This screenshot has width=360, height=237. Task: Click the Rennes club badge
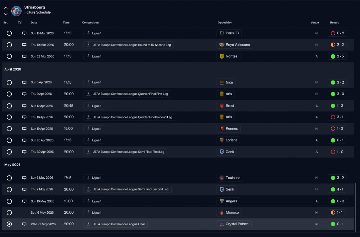(x=222, y=129)
